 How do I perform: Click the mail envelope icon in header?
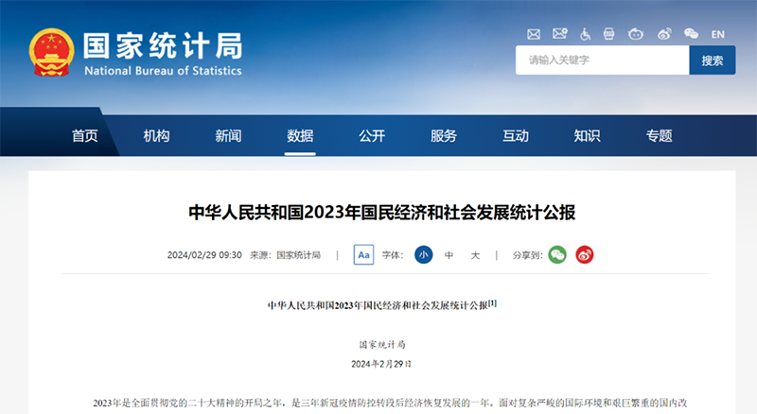534,34
